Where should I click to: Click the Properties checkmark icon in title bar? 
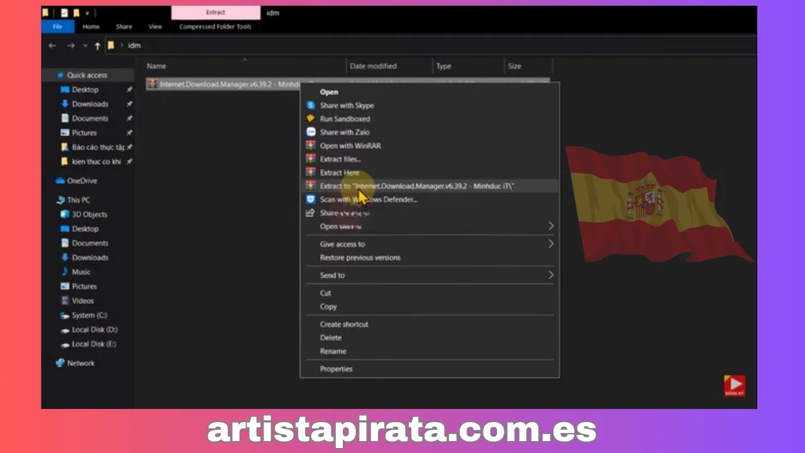(x=65, y=13)
